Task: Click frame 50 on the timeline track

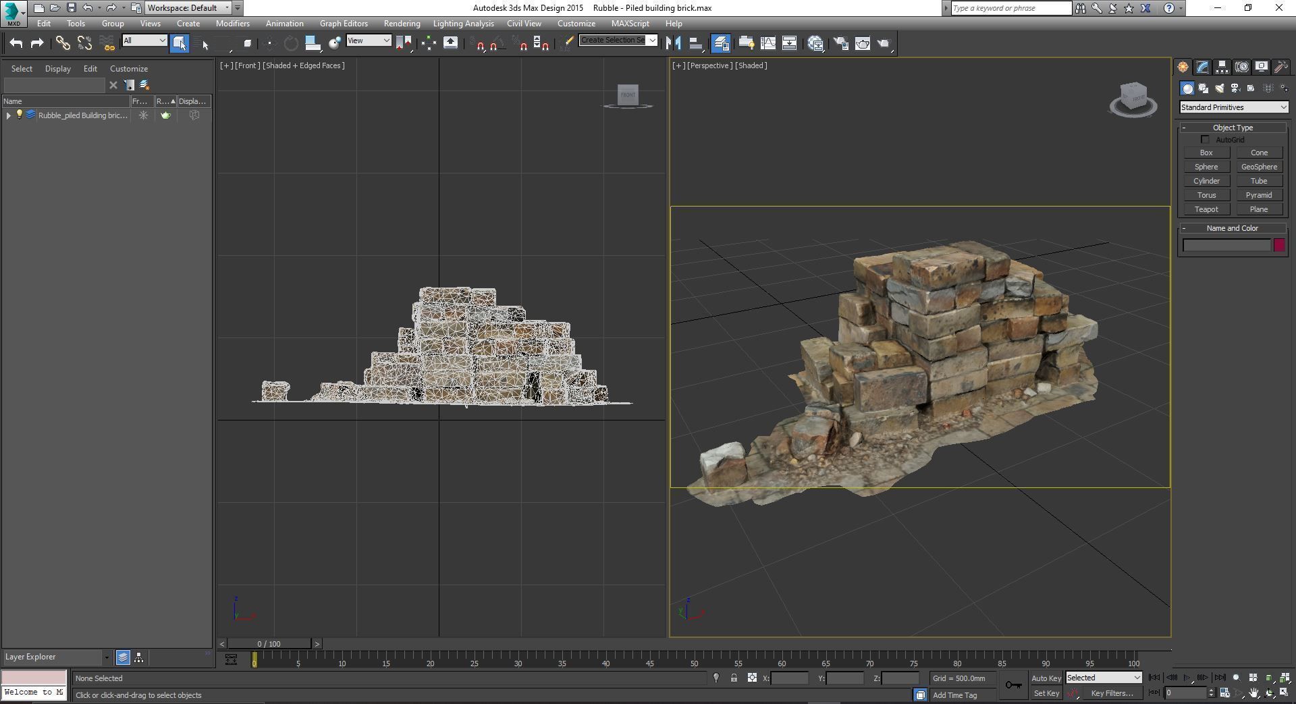Action: [x=694, y=658]
